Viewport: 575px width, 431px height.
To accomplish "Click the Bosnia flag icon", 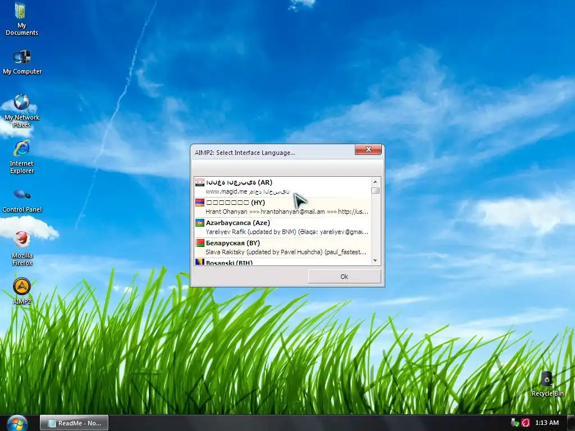I will click(200, 262).
